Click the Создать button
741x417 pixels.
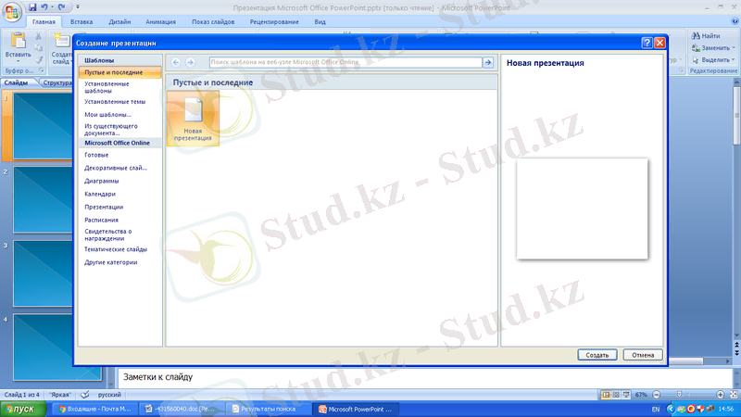tap(597, 355)
